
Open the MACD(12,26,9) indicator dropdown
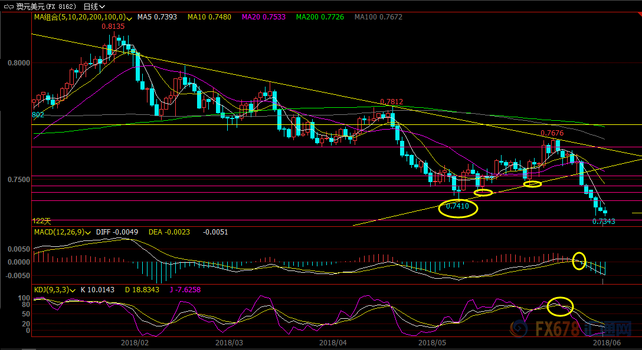click(62, 232)
